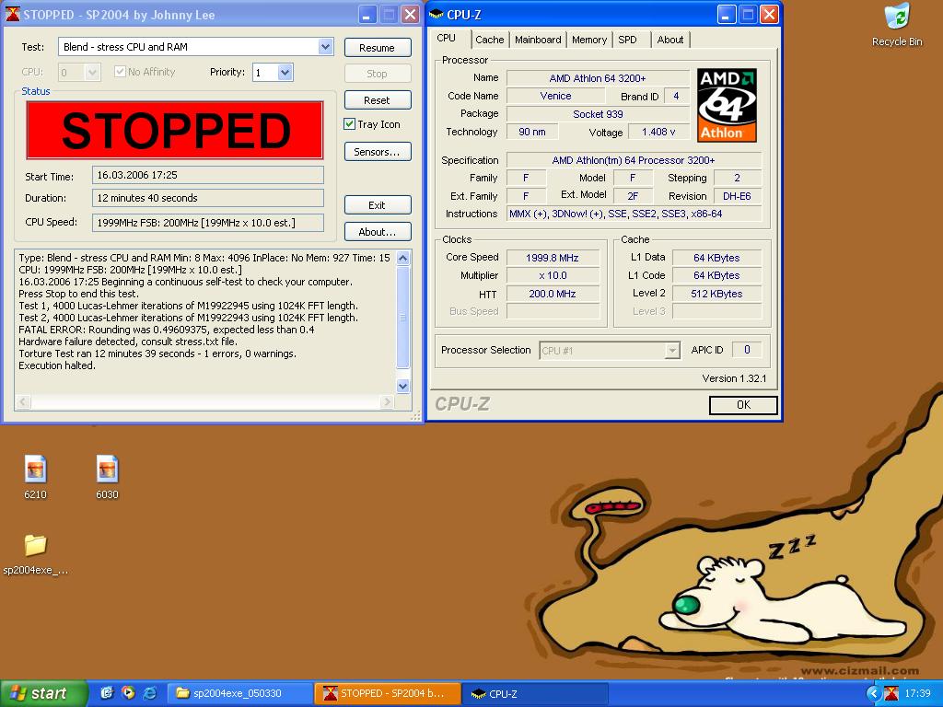Select the CPU tab
943x707 pixels.
point(447,38)
